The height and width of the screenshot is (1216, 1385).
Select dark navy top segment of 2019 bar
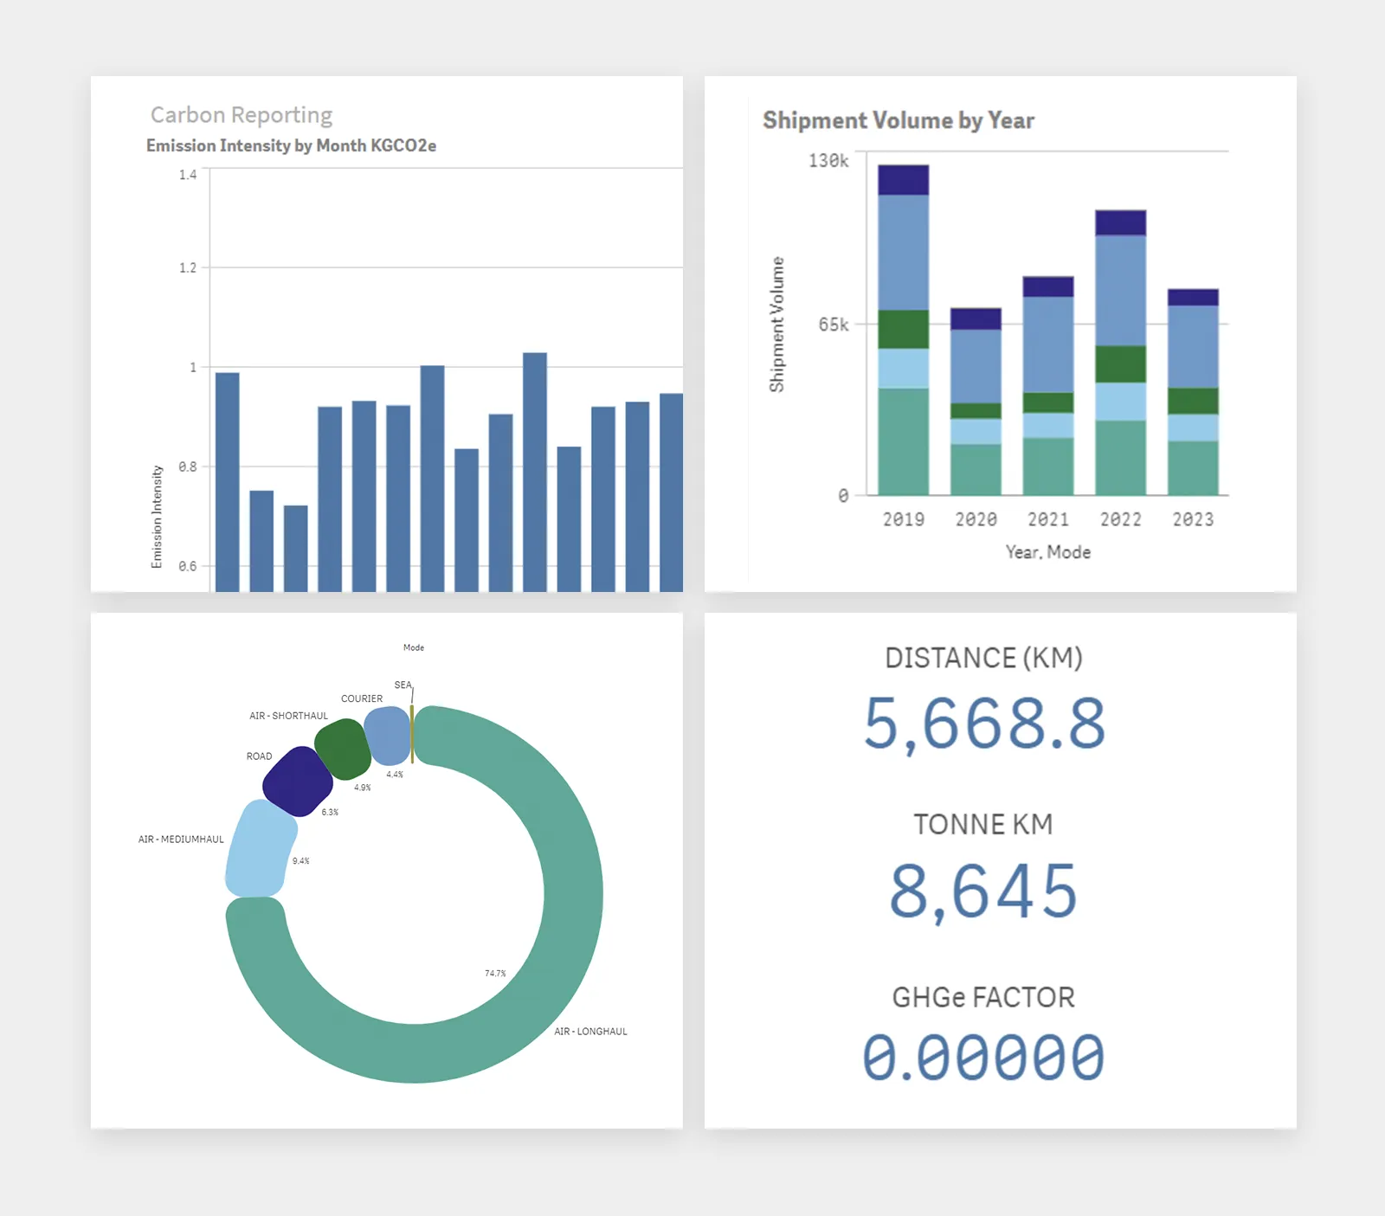coord(904,180)
